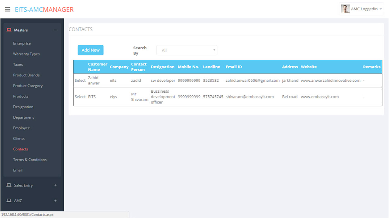Click the Sales Entry laptop icon

coord(9,185)
